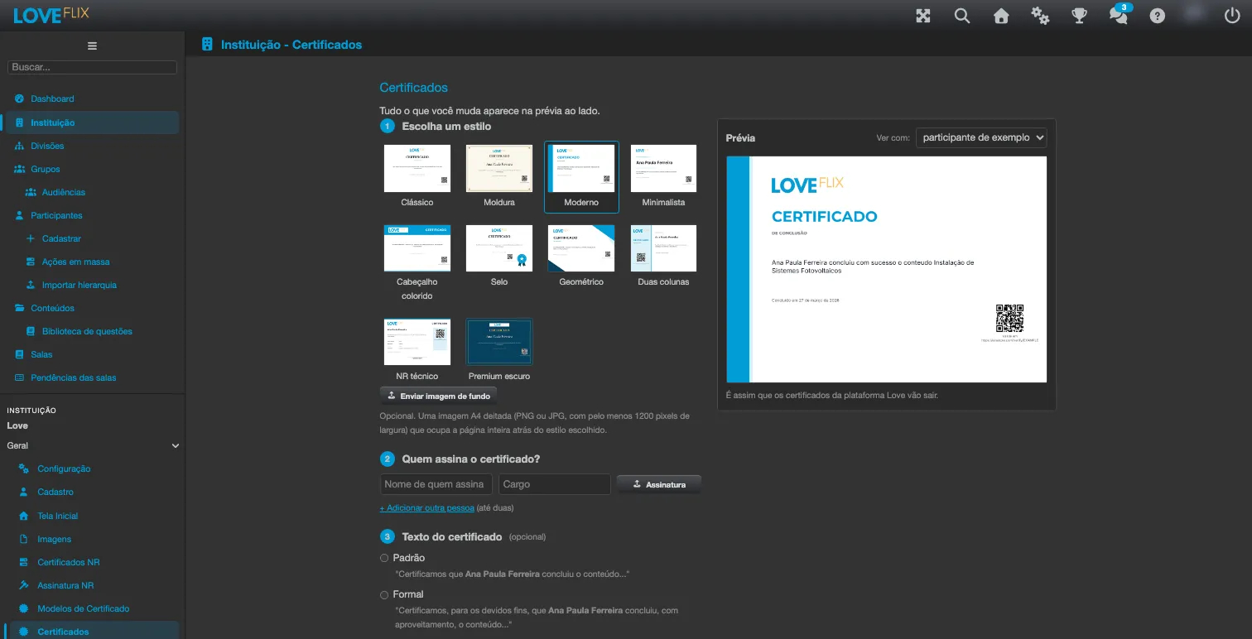The image size is (1252, 639).
Task: Open the help question mark icon
Action: point(1158,16)
